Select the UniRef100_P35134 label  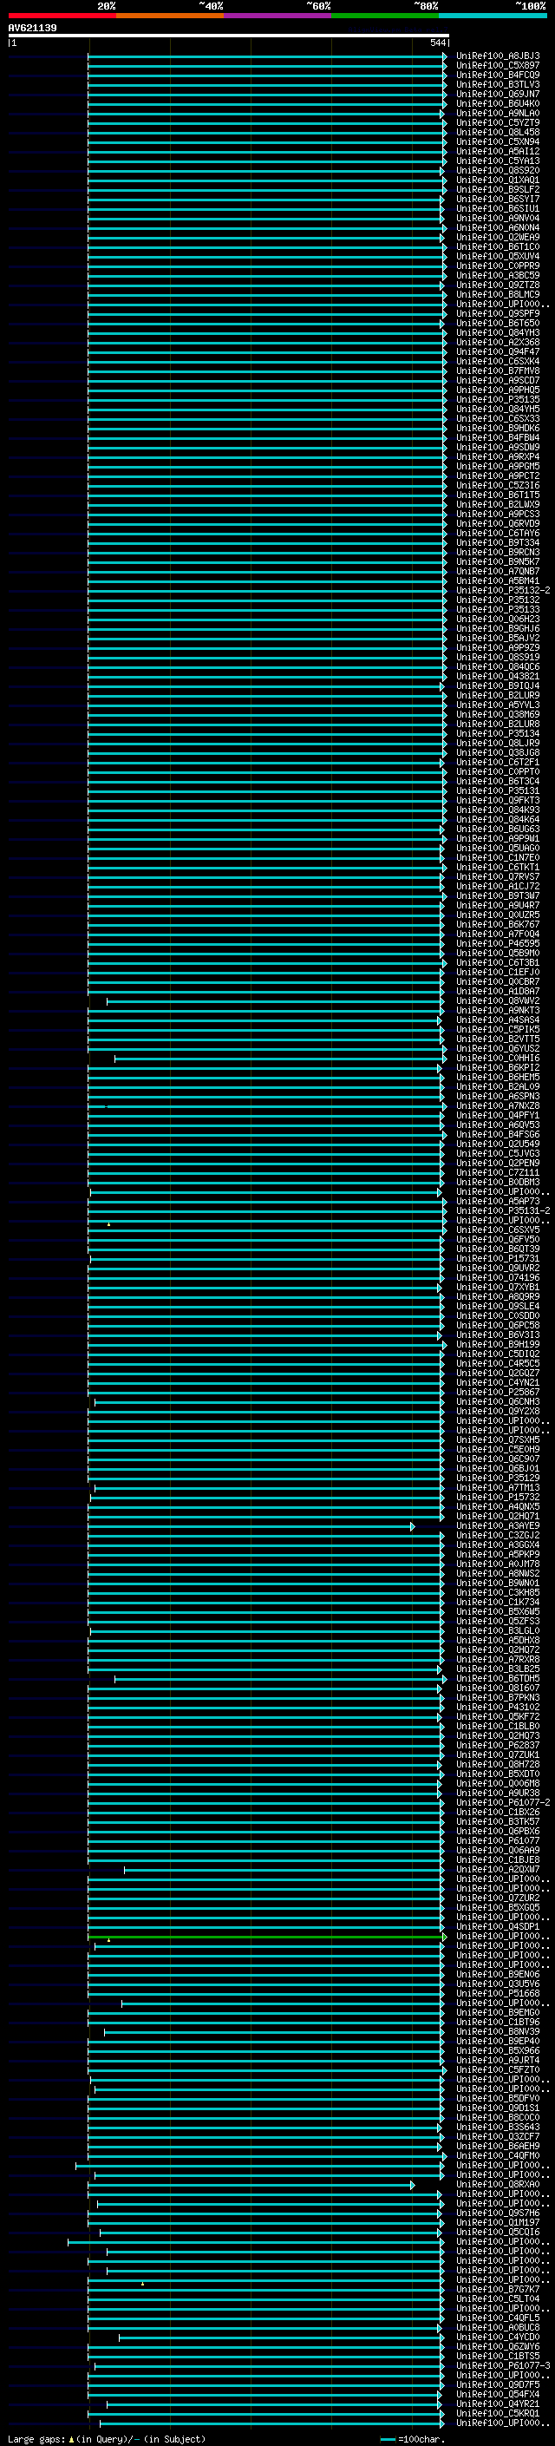tap(498, 734)
